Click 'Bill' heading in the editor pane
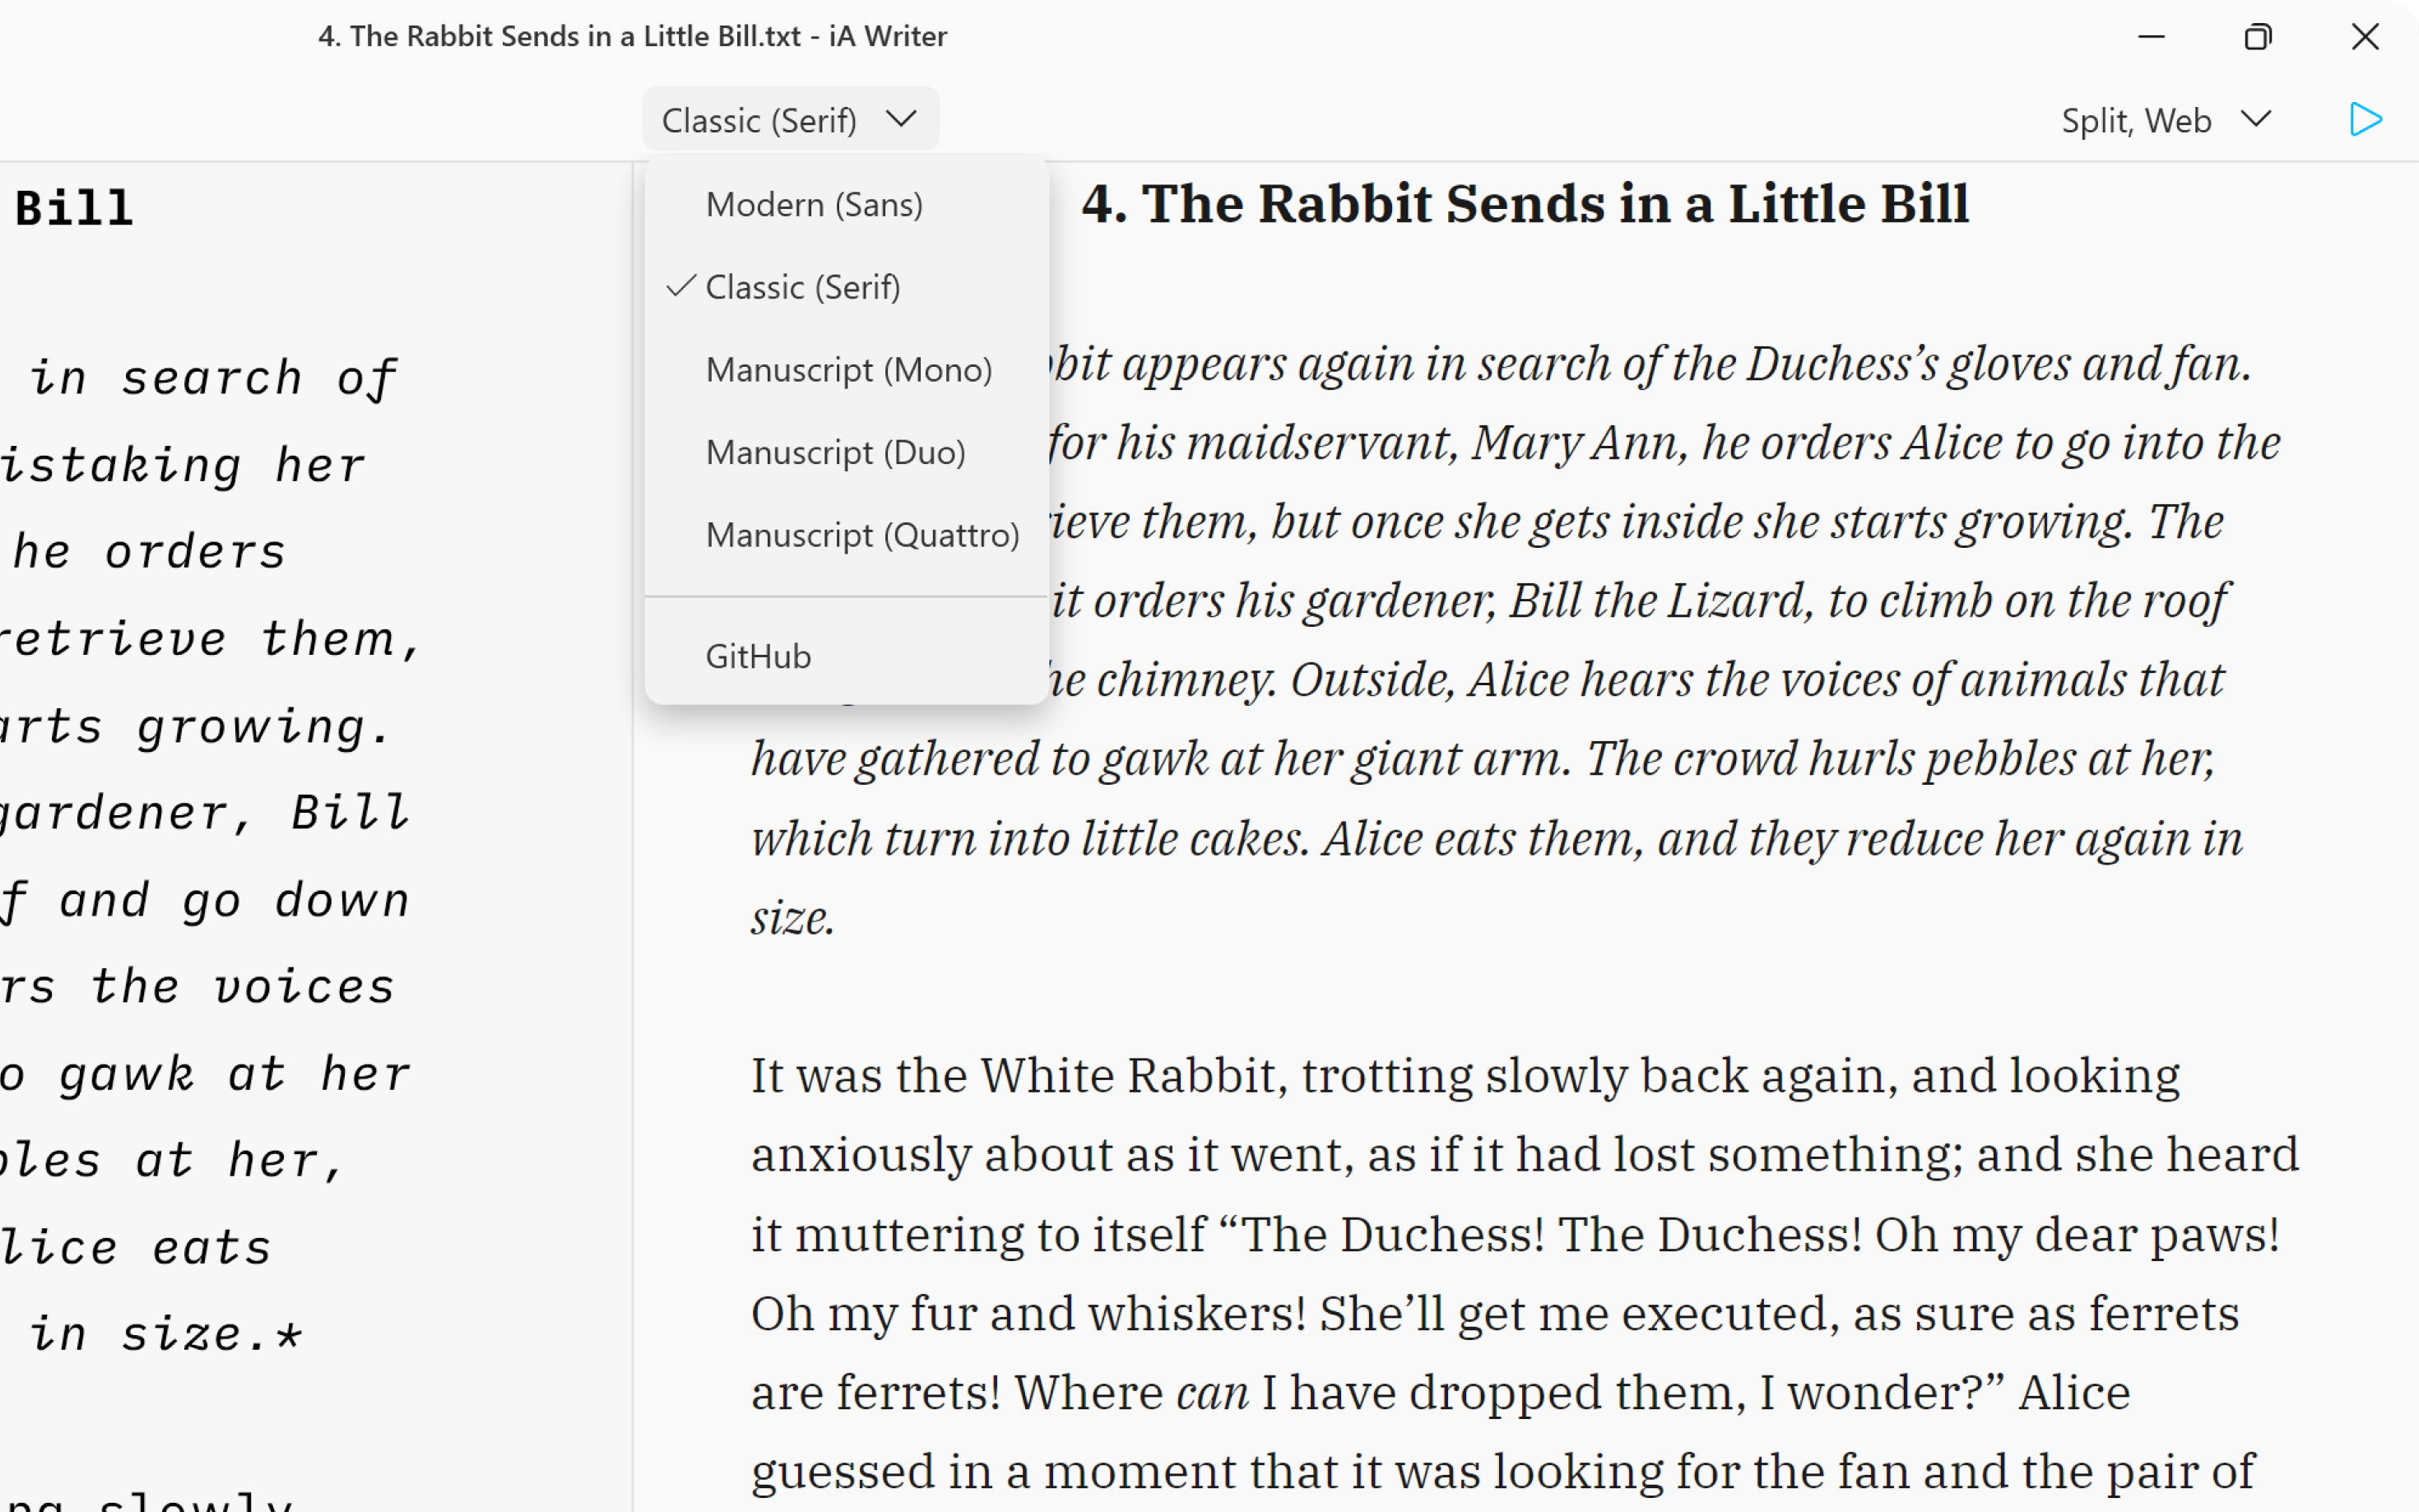 click(x=74, y=208)
